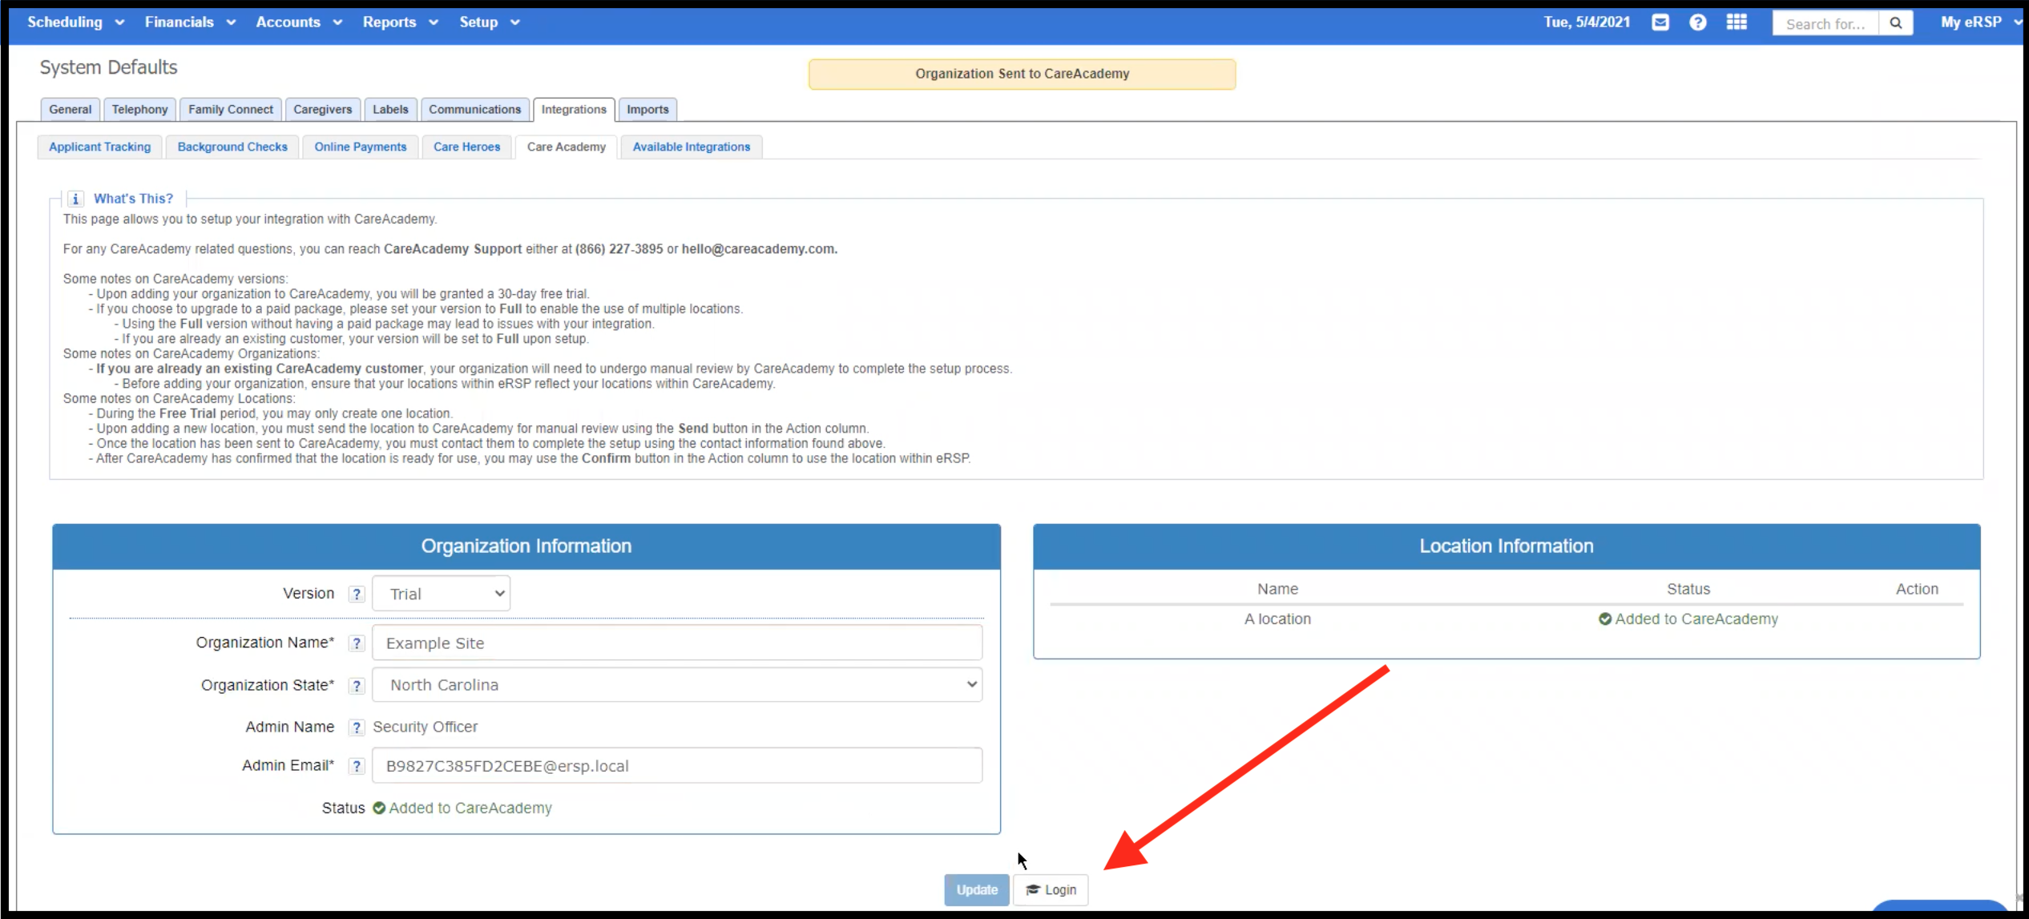Open the Available Integrations sub-tab
This screenshot has width=2029, height=919.
692,147
